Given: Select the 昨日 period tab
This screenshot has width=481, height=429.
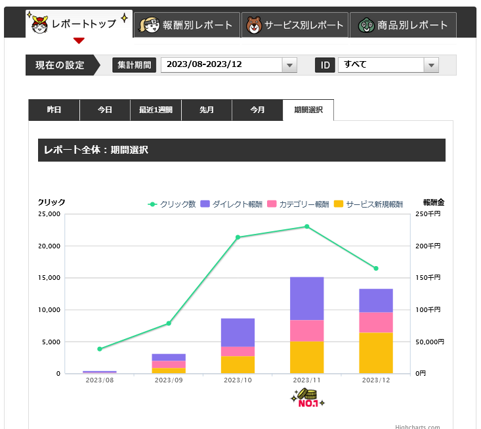Looking at the screenshot, I should point(54,110).
